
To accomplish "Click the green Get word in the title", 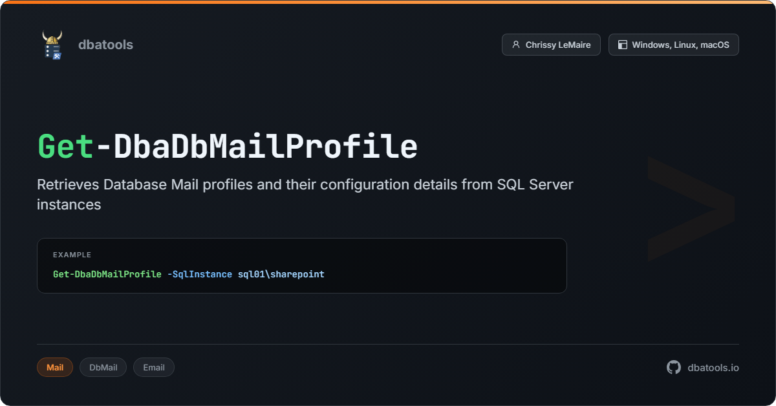I will click(66, 147).
